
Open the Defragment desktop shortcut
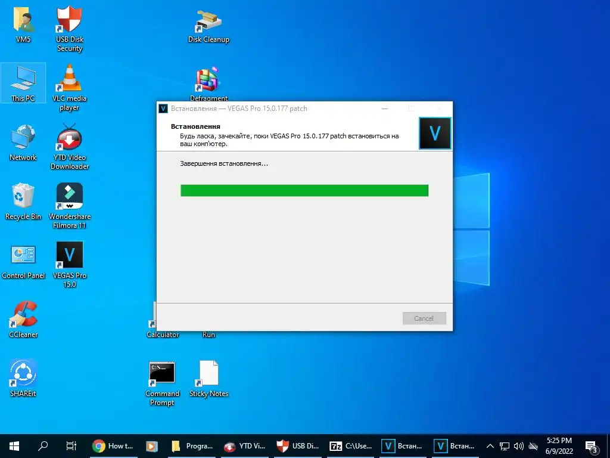point(208,83)
